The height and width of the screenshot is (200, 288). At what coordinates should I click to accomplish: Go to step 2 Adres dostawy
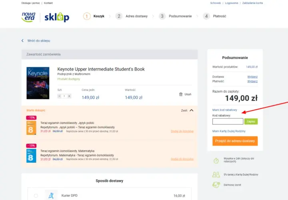click(132, 16)
